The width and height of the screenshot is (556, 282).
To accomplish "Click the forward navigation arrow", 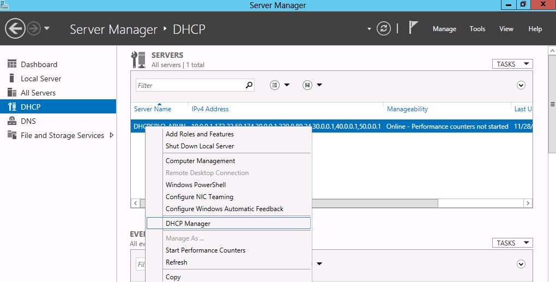I will (x=34, y=29).
